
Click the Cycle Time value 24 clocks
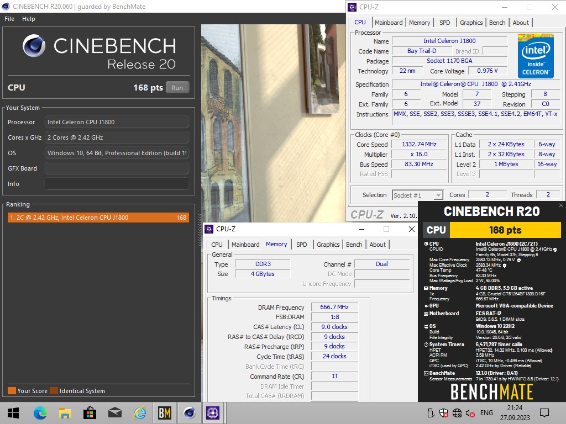point(334,356)
